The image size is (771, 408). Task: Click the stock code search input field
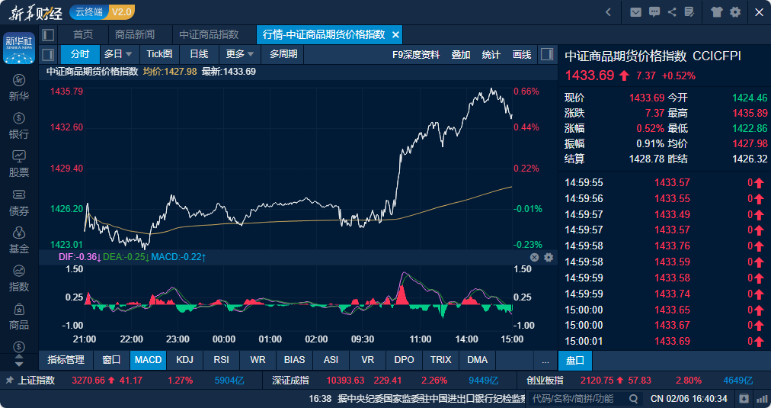(579, 398)
